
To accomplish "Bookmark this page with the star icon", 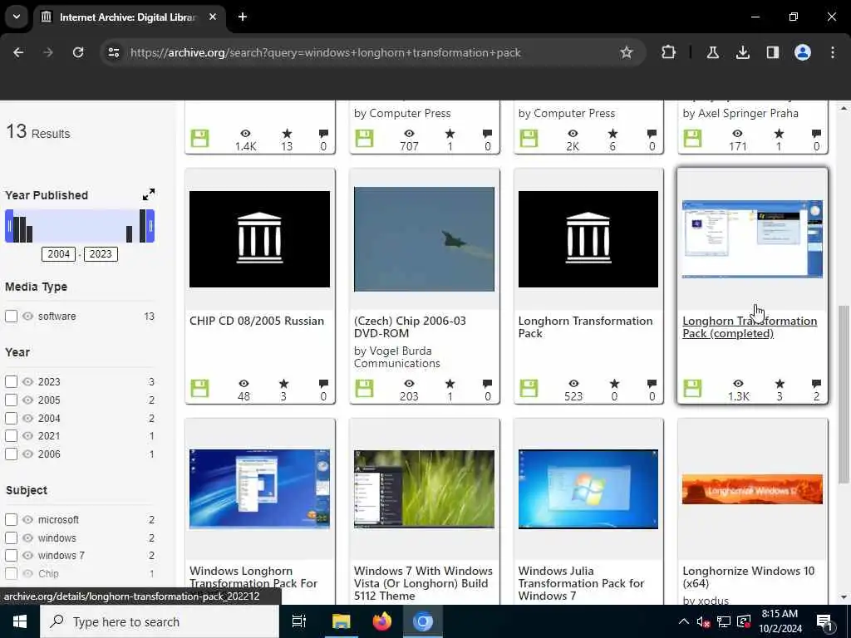I will 627,52.
